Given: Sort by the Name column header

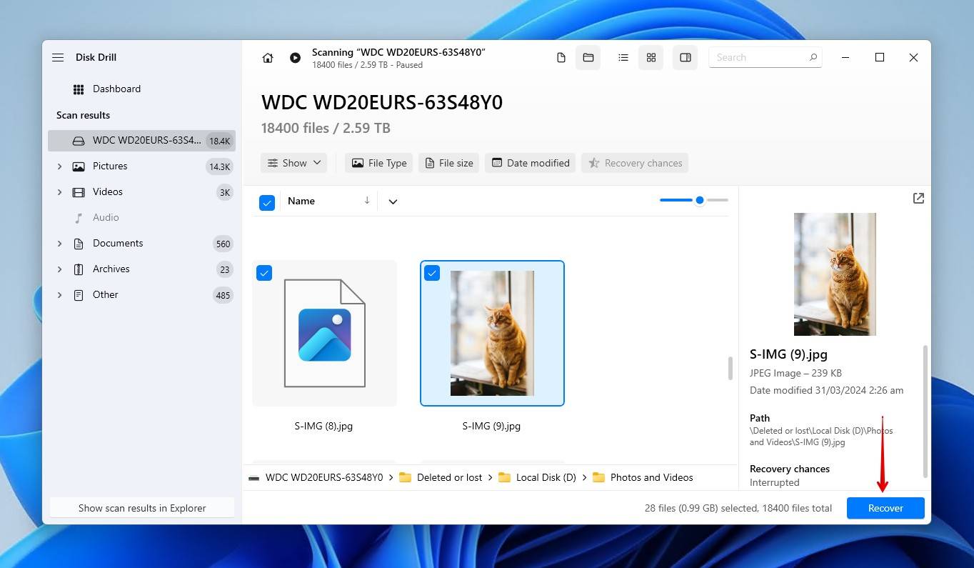Looking at the screenshot, I should [x=301, y=201].
